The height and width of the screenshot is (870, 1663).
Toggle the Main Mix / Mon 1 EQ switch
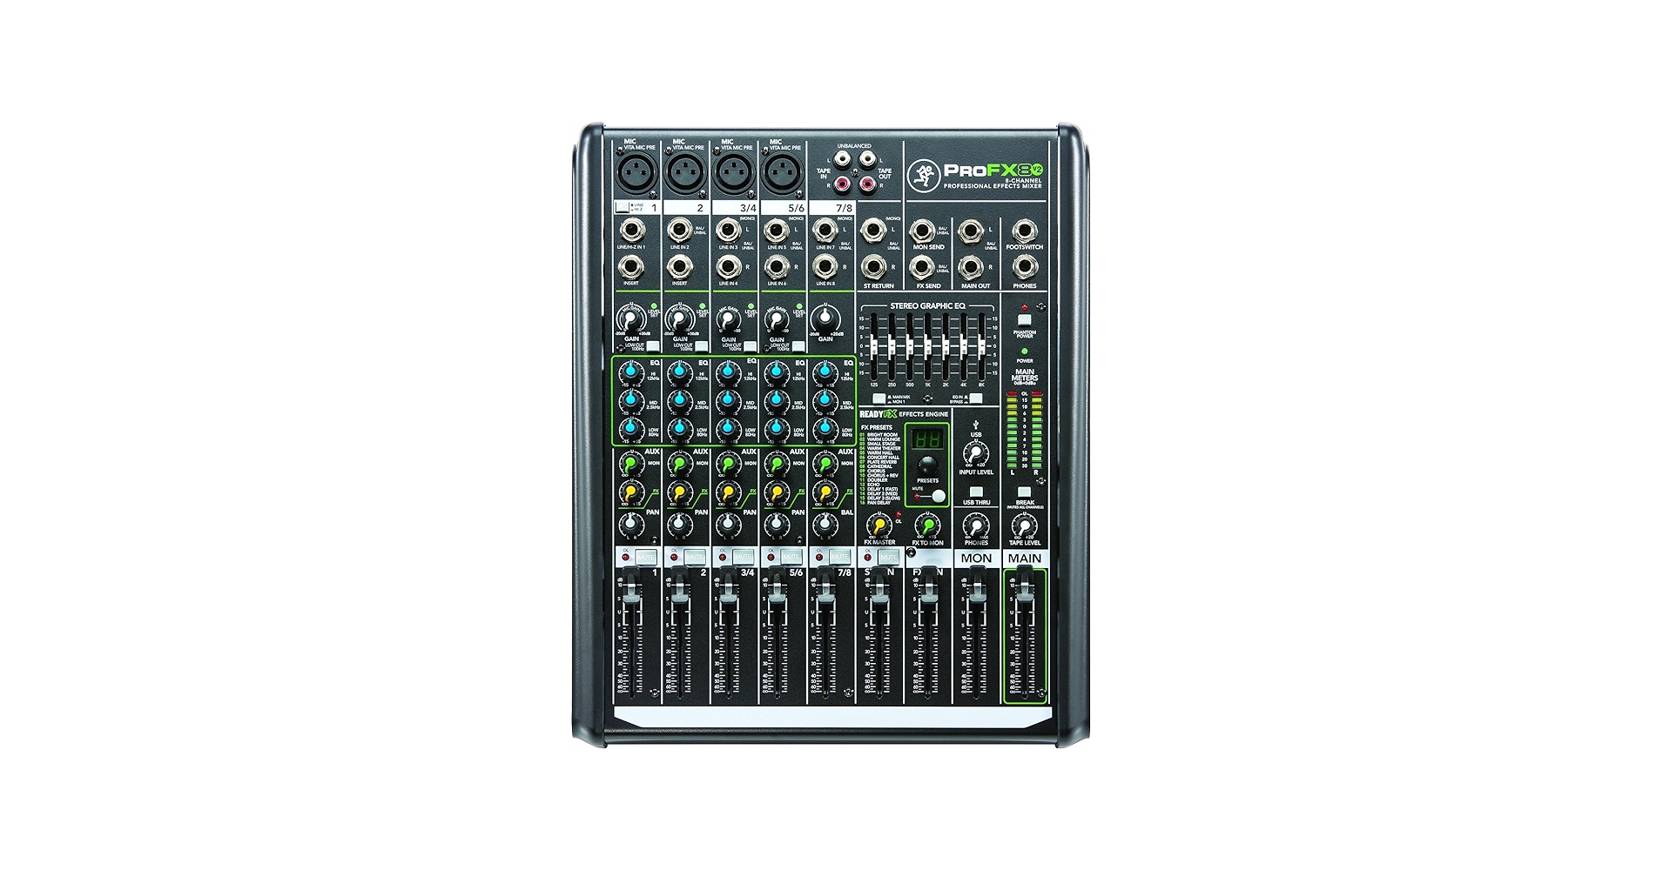coord(879,398)
